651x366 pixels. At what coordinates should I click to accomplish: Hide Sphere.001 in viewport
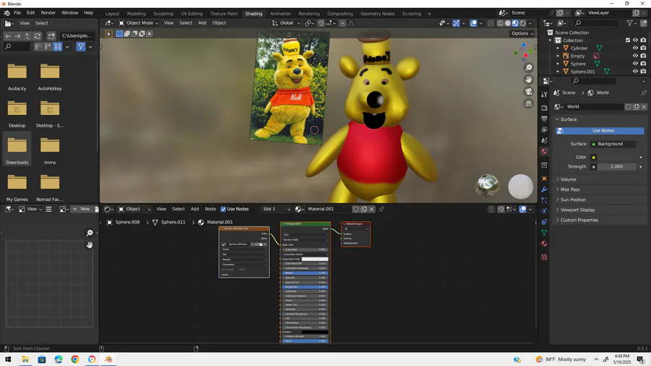pyautogui.click(x=635, y=72)
